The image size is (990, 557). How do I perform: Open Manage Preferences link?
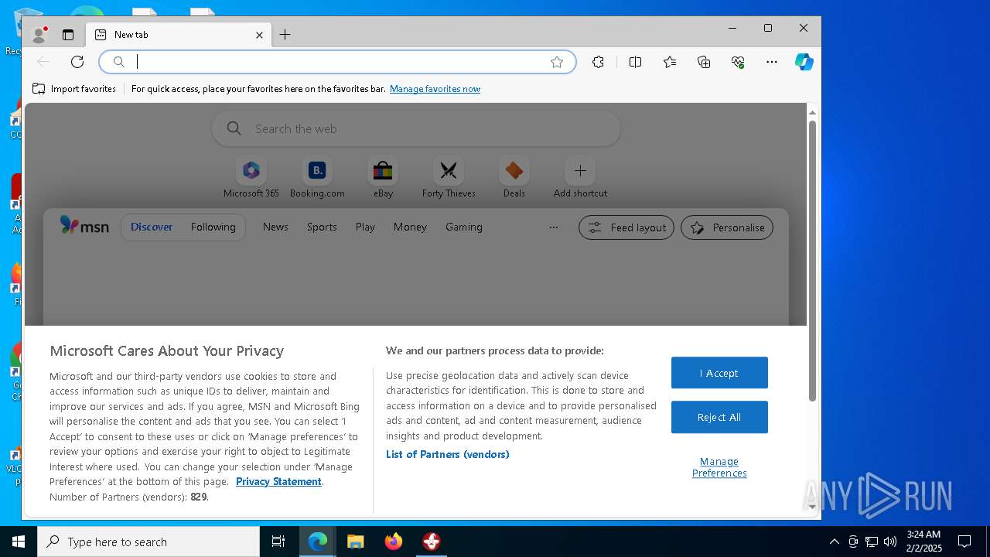point(719,467)
